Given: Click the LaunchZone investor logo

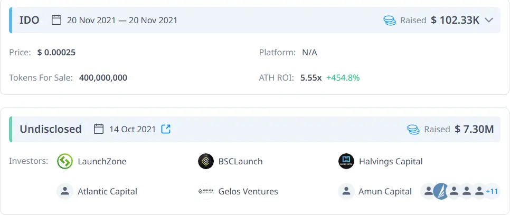Looking at the screenshot, I should click(x=64, y=161).
